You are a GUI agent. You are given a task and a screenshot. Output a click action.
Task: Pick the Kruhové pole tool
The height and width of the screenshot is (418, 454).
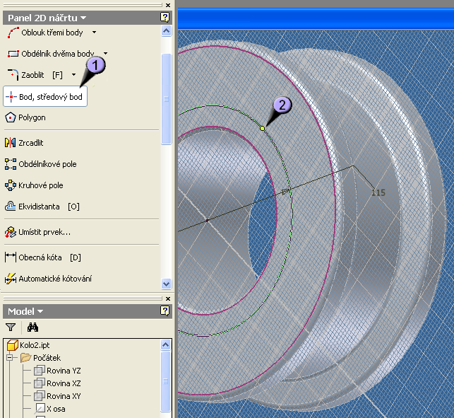[x=40, y=185]
